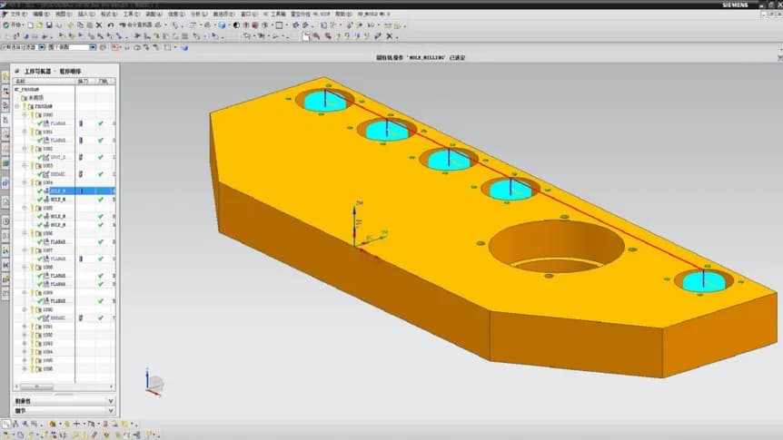Expand the 1096 program group

(25, 369)
